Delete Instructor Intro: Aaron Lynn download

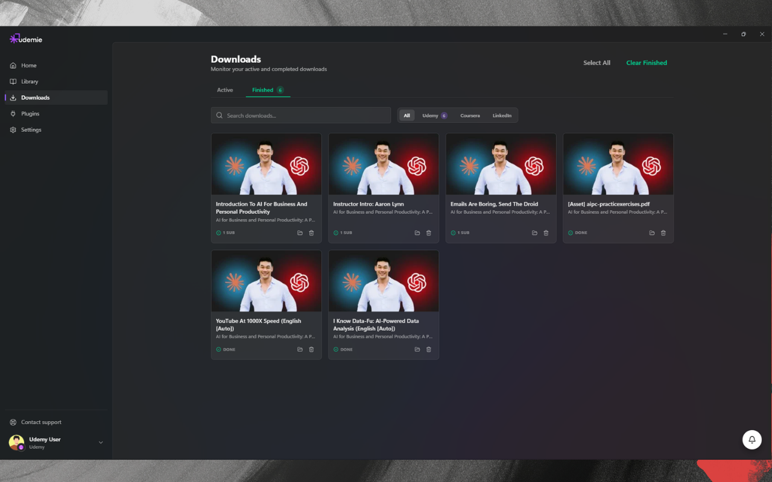point(429,233)
